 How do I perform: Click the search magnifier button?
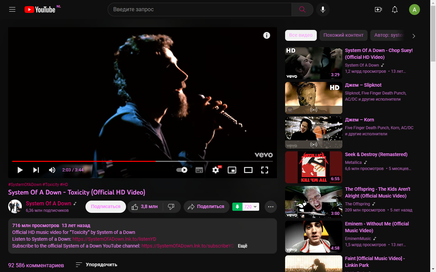pos(302,10)
